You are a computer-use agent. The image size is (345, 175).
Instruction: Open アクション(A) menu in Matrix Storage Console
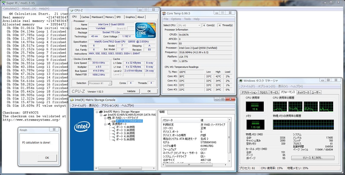110,106
